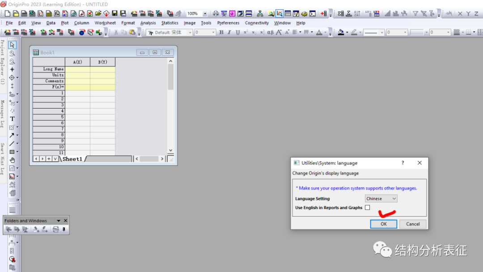Image resolution: width=483 pixels, height=272 pixels.
Task: Open the Command Window toolbar icon
Action: click(x=312, y=13)
